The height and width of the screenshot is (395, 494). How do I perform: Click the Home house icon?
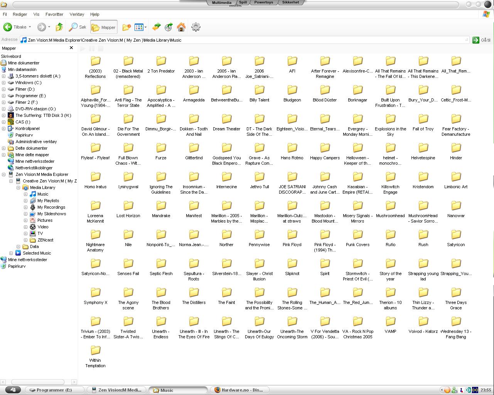pos(181,27)
